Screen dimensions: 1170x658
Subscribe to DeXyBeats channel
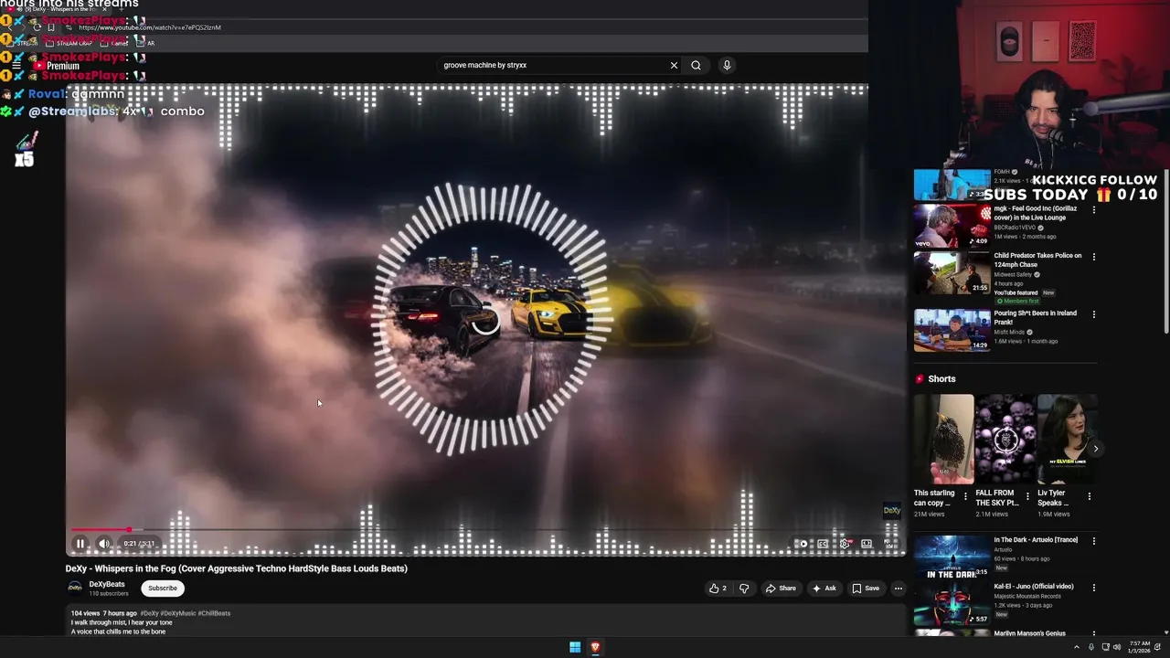(163, 589)
